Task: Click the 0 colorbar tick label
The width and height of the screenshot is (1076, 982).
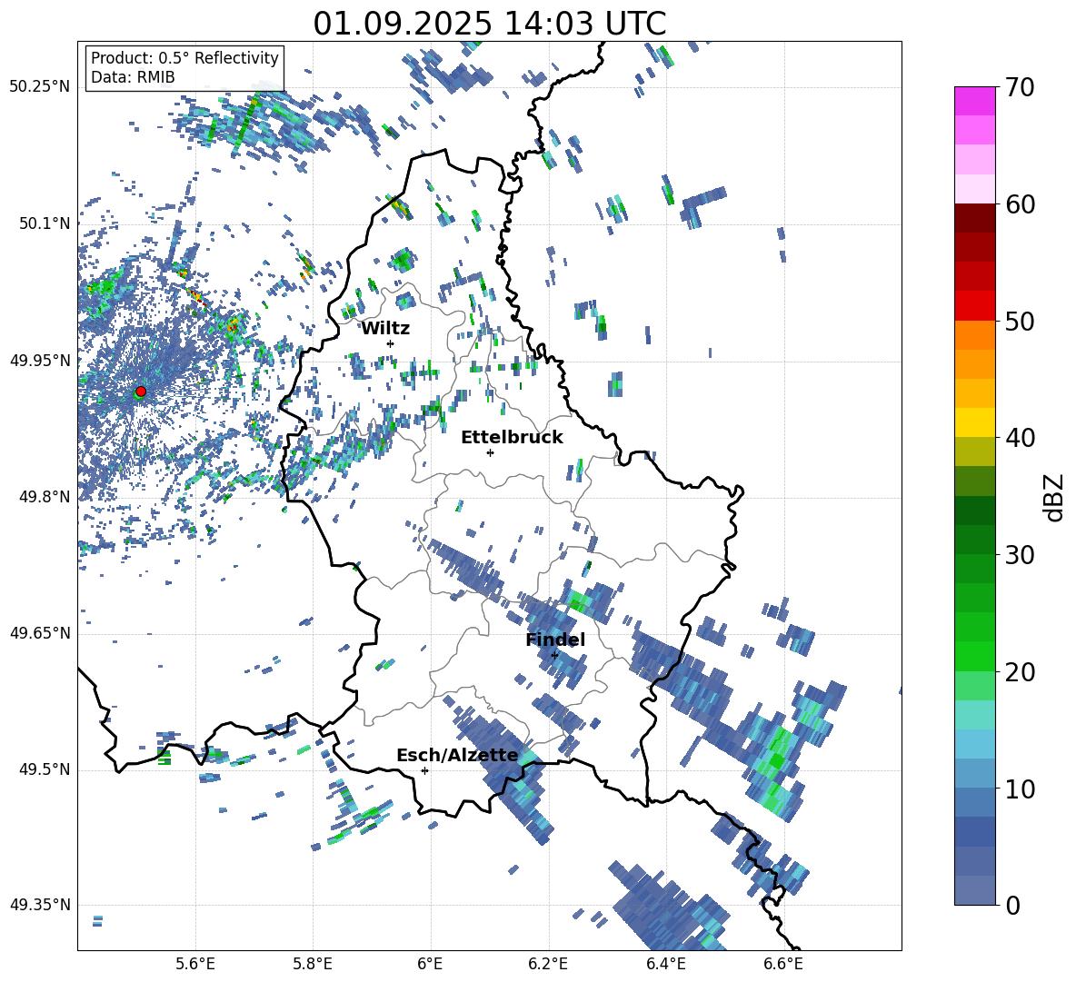Action: pos(1013,905)
